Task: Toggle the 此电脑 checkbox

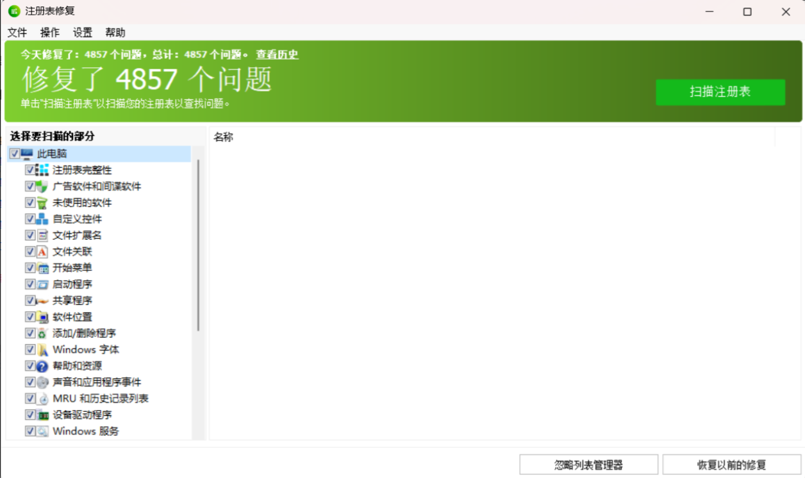Action: pyautogui.click(x=15, y=154)
